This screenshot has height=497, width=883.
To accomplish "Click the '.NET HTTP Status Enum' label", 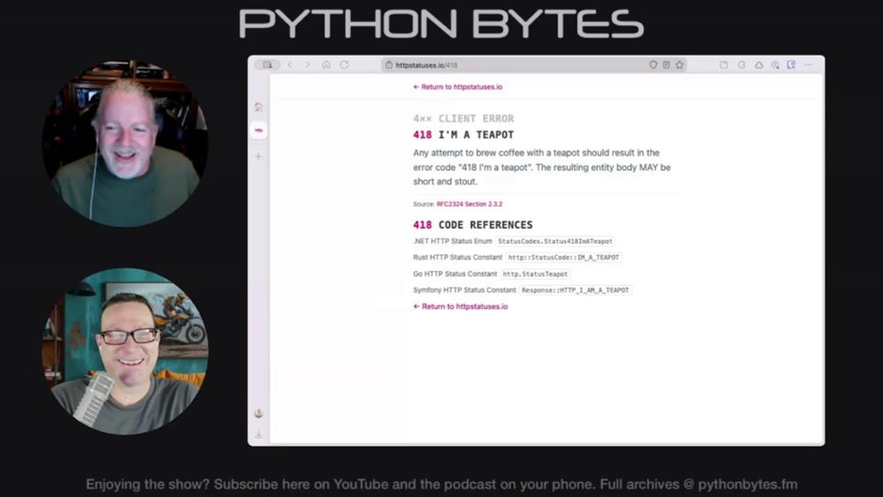I will 452,242.
